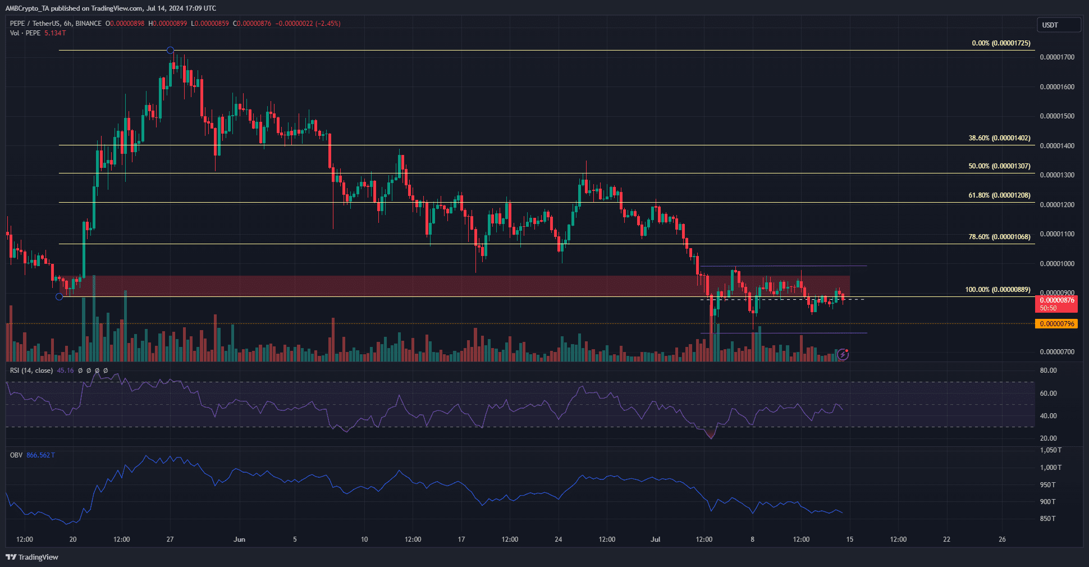Image resolution: width=1089 pixels, height=567 pixels.
Task: Click the 100.00% (0.00000889) Fibonacci label
Action: tap(998, 290)
